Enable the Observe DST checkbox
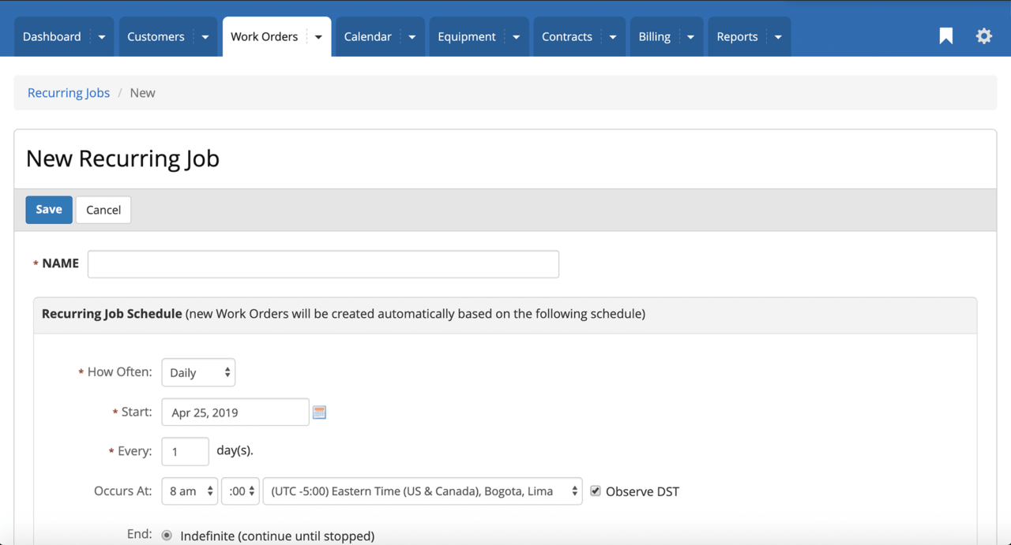 click(595, 491)
